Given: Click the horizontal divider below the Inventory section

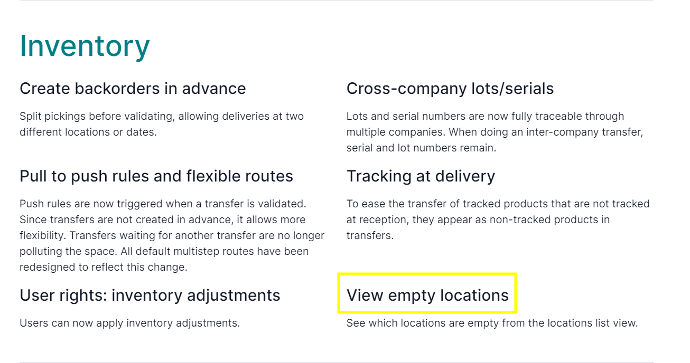Looking at the screenshot, I should [x=337, y=362].
